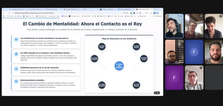Screen dimensions: 223x106
Task: Open the Chrome downloads icon
Action: tap(151, 13)
